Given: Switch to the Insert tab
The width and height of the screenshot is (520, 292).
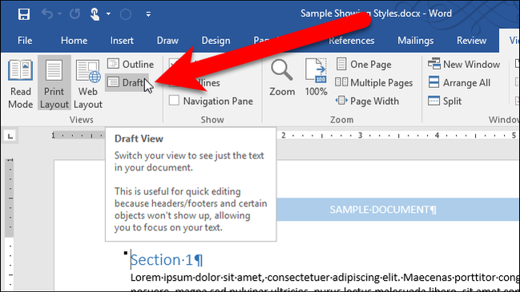Looking at the screenshot, I should click(122, 40).
